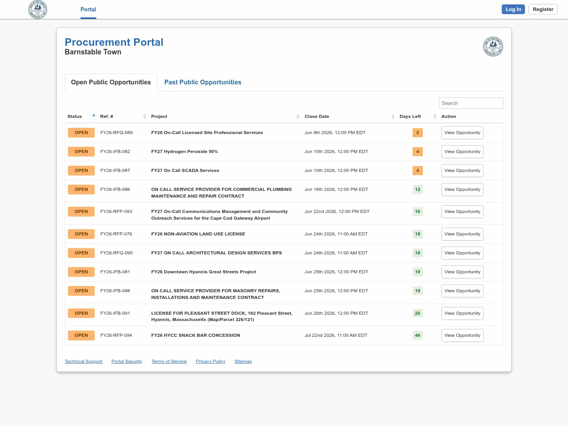Viewport: 568px width, 426px height.
Task: Click the Procurement Portal heading
Action: click(114, 42)
